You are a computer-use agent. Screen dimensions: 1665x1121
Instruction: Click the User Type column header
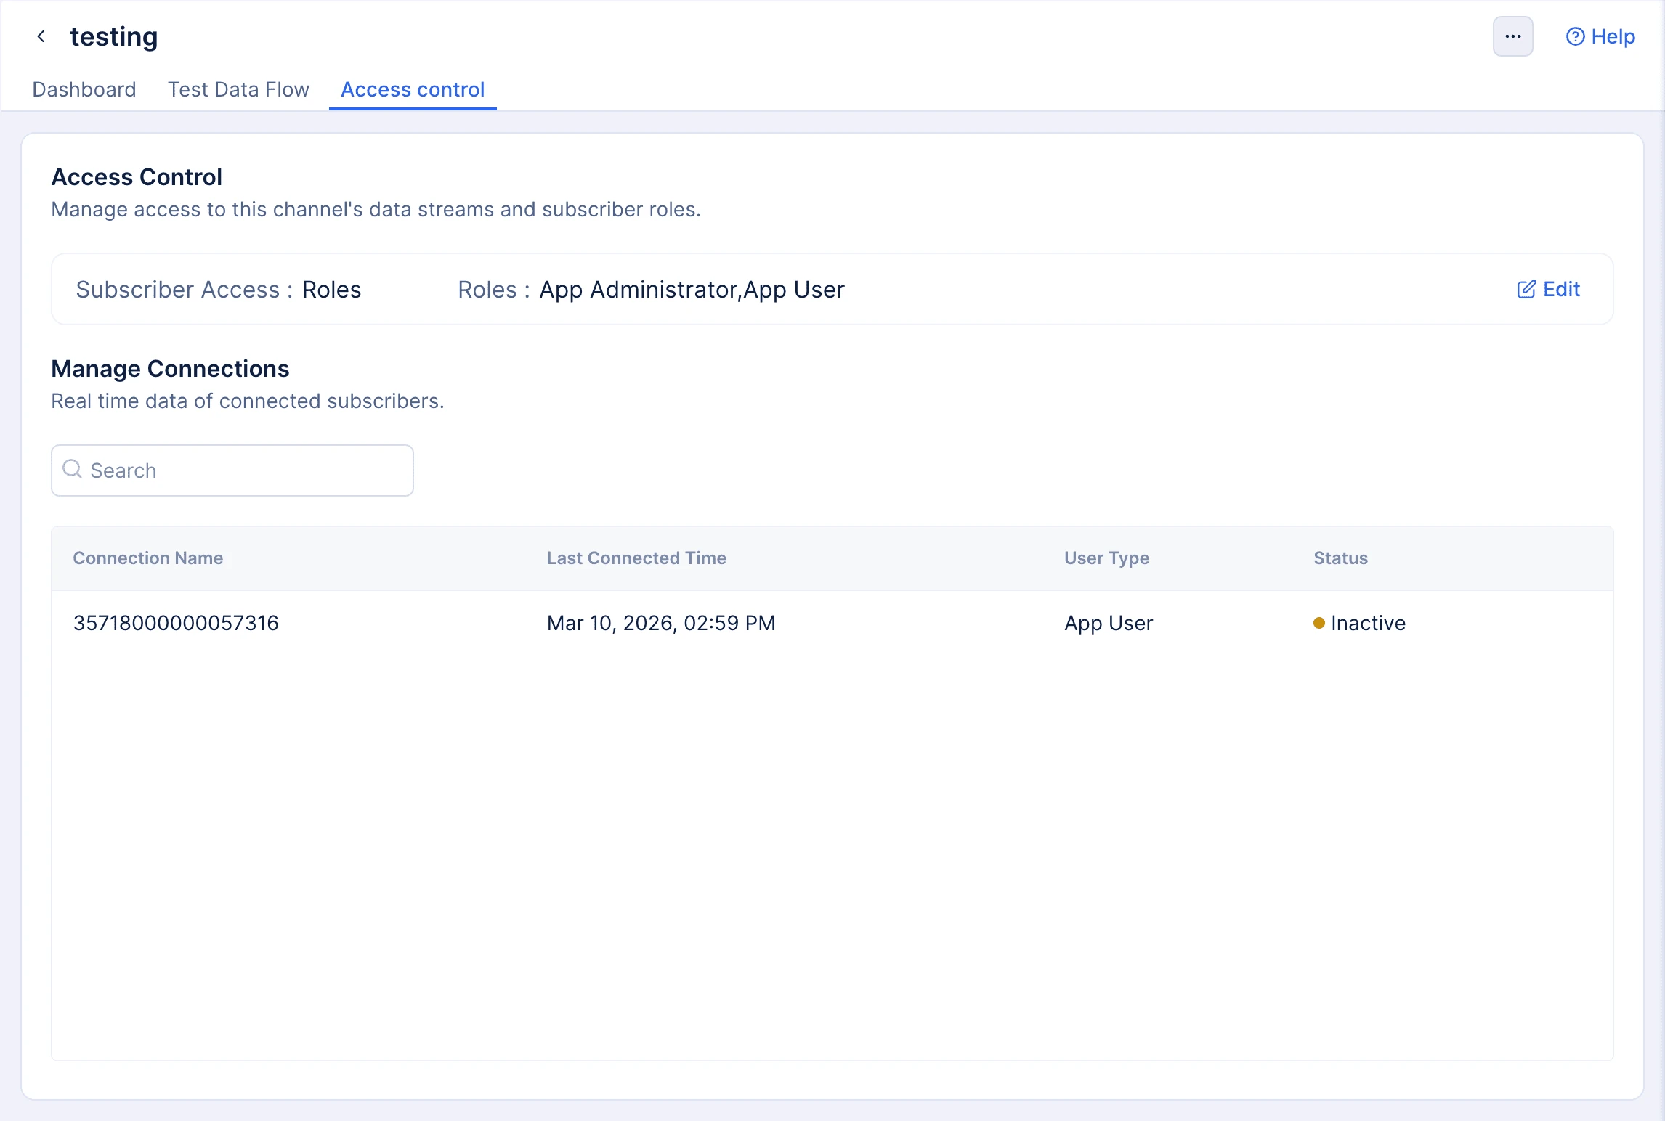pos(1106,558)
